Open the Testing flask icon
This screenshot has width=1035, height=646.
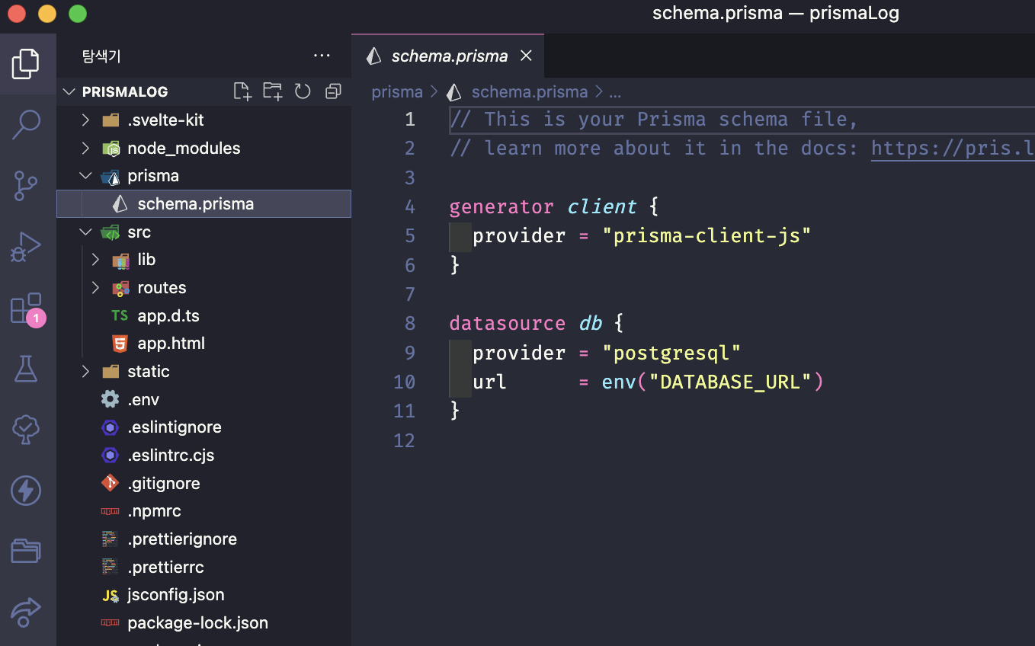tap(26, 369)
